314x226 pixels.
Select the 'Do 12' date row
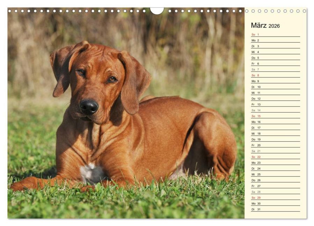(275, 98)
